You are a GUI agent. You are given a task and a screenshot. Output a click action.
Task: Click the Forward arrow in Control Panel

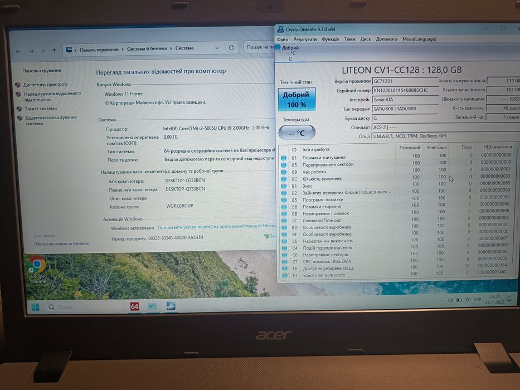[31, 51]
